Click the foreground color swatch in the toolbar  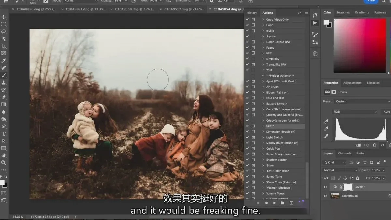point(2,183)
